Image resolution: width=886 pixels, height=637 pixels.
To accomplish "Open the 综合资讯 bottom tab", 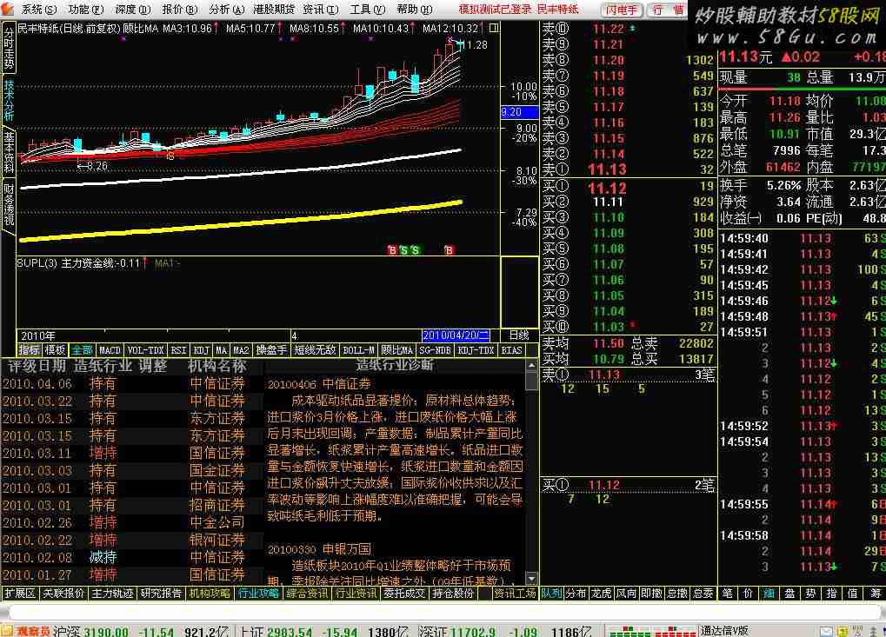I will (308, 593).
